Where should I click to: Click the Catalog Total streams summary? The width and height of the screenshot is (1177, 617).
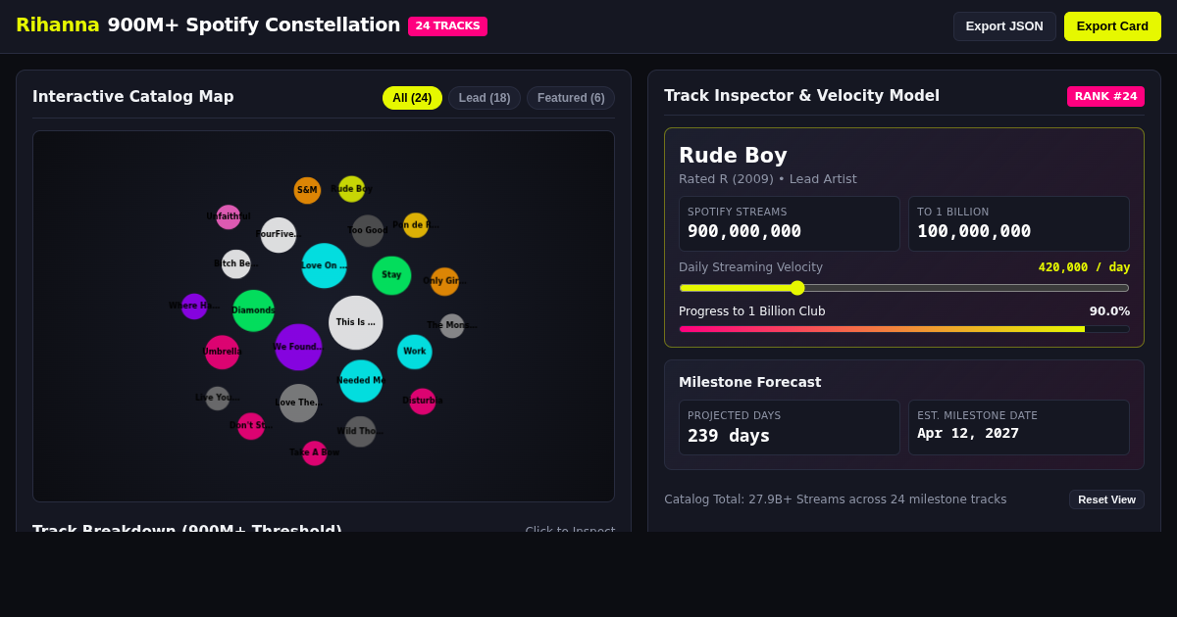pyautogui.click(x=836, y=499)
